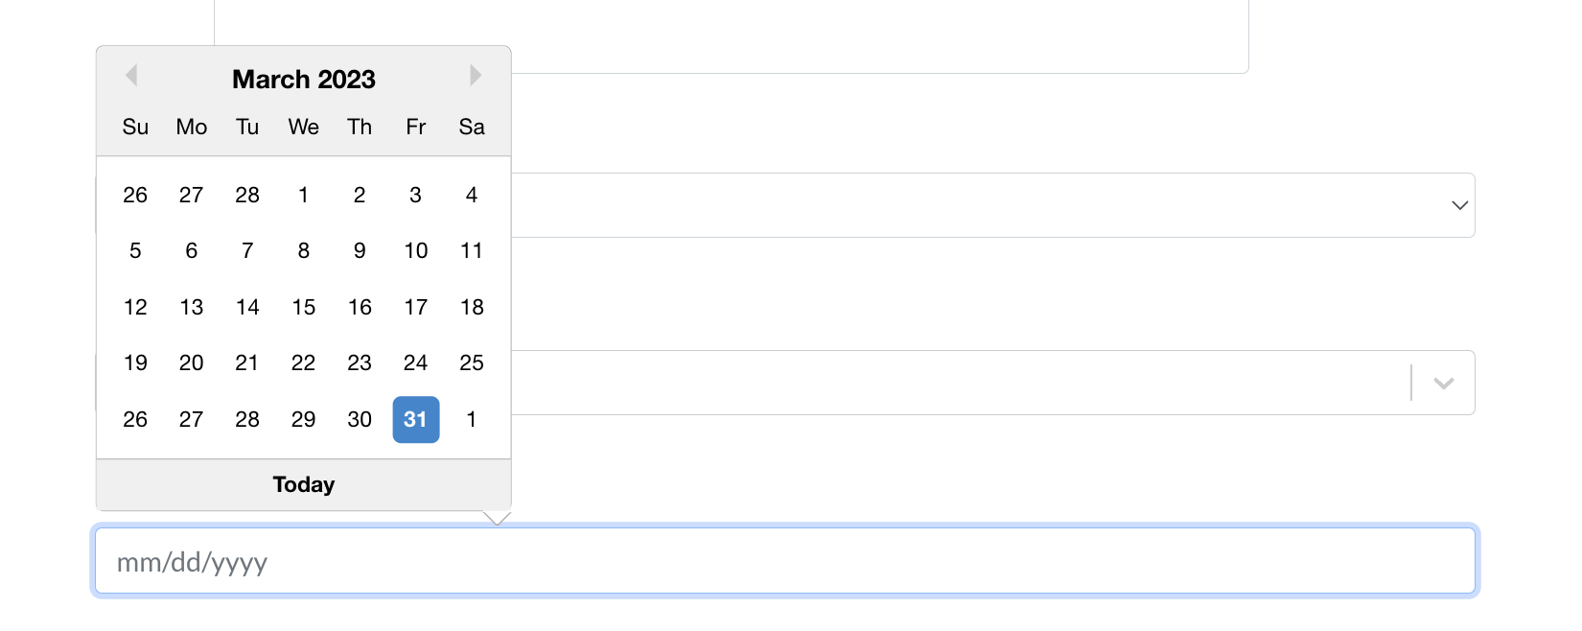Choose March 18 in the Saturday column

tap(472, 307)
